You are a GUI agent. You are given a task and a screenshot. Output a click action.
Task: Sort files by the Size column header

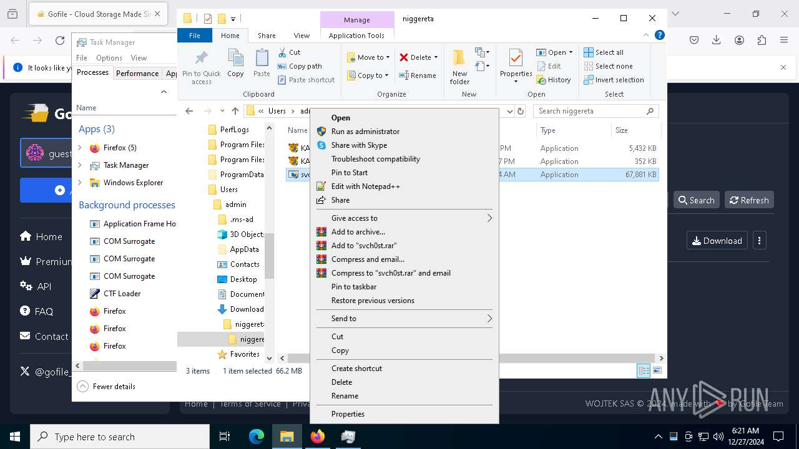coord(635,130)
